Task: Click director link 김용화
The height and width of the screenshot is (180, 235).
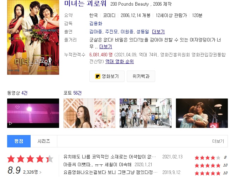Action: click(96, 23)
